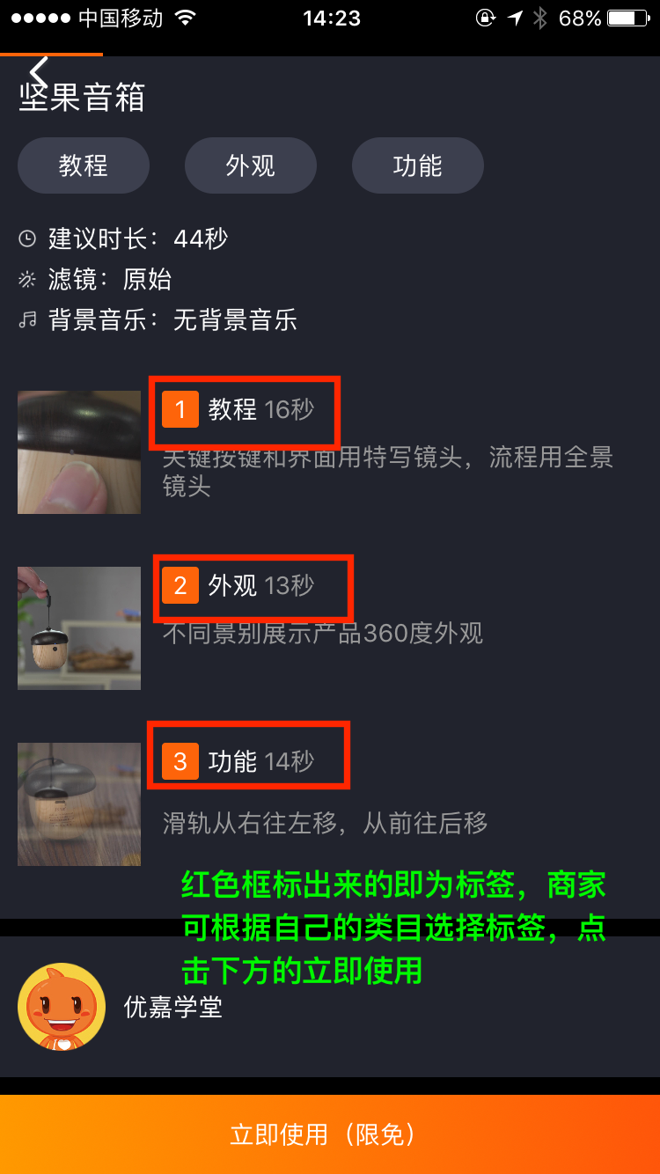Tap the 立即使用（限免）button

click(330, 1134)
